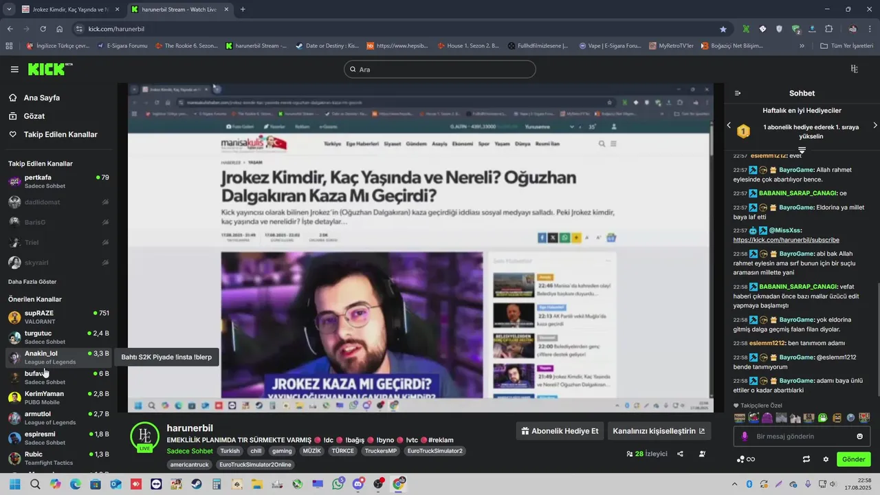880x495 pixels.
Task: Share the stream using the share icon
Action: 680,454
